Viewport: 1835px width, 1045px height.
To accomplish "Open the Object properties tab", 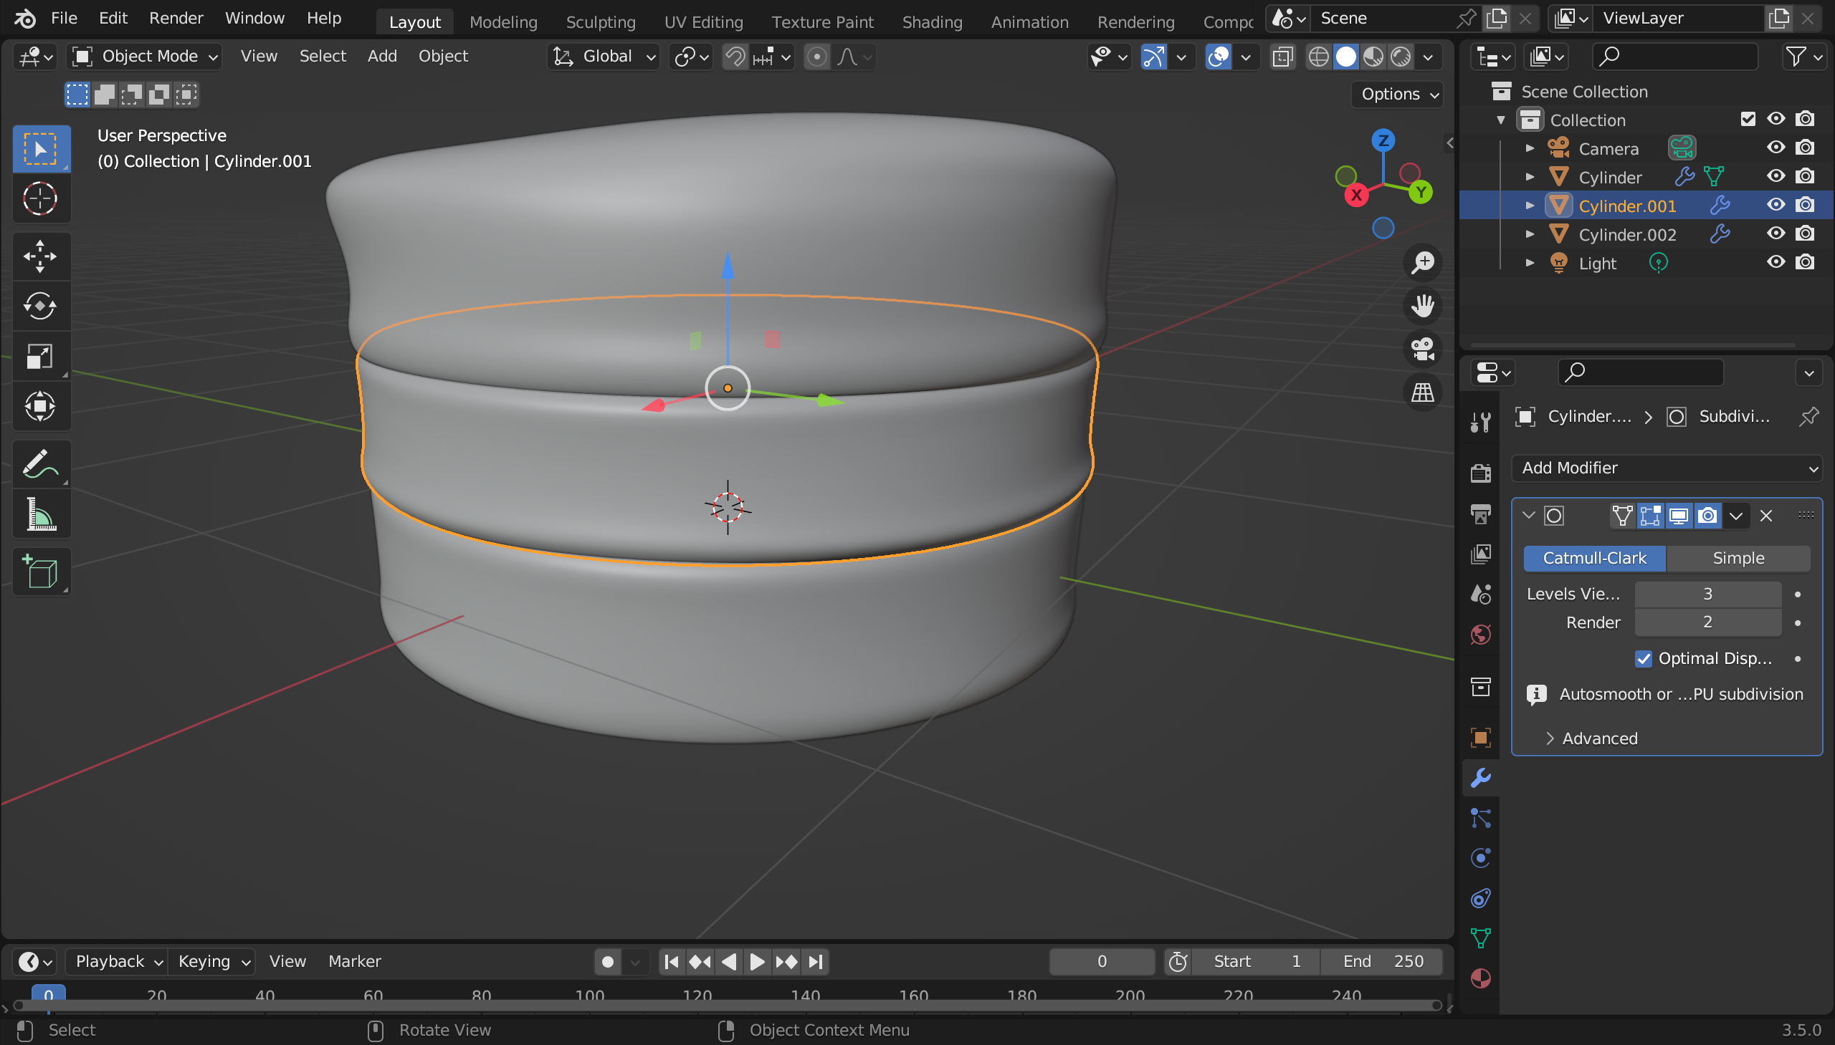I will tap(1481, 737).
